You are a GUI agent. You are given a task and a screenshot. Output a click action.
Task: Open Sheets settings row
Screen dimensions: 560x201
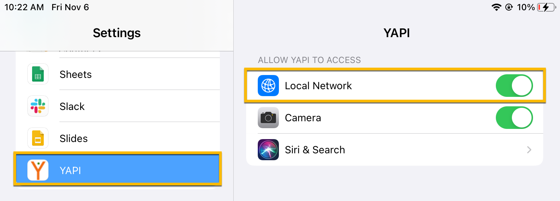[x=118, y=74]
